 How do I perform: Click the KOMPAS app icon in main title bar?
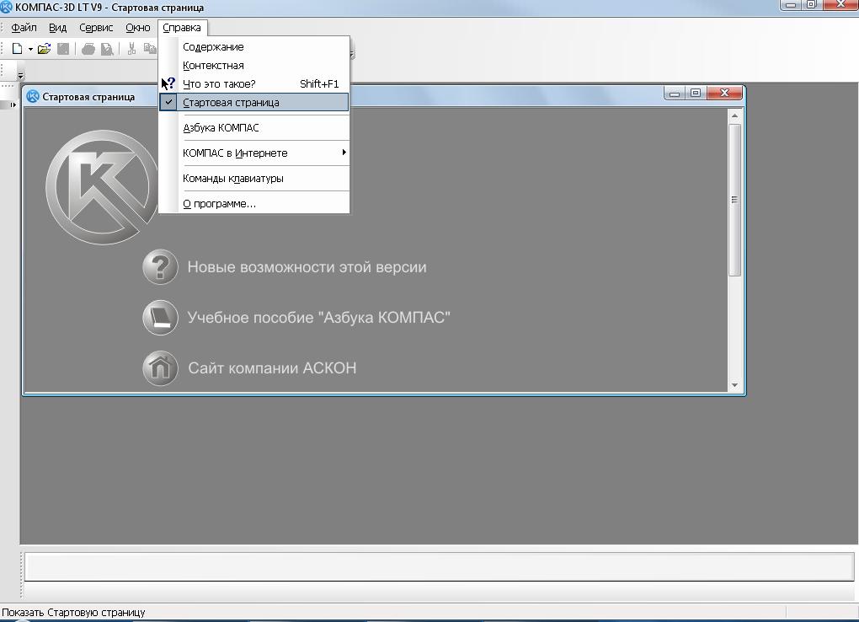6,7
